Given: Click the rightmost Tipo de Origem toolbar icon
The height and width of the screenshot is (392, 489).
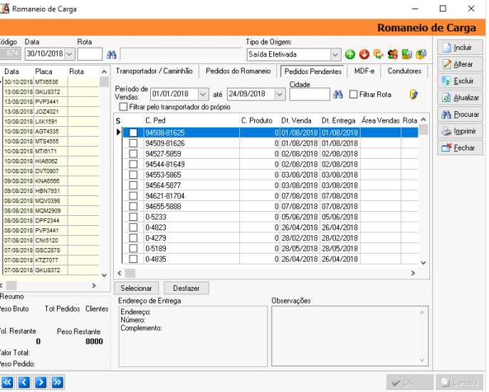Looking at the screenshot, I should 421,54.
